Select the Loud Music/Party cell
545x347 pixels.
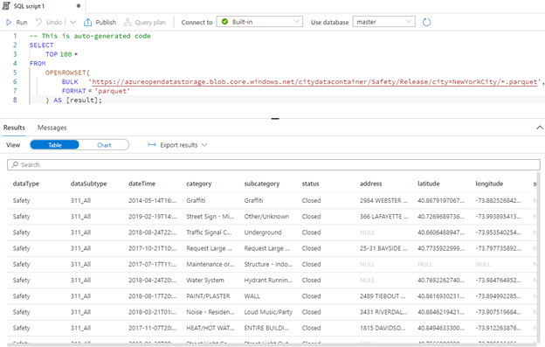tap(268, 312)
